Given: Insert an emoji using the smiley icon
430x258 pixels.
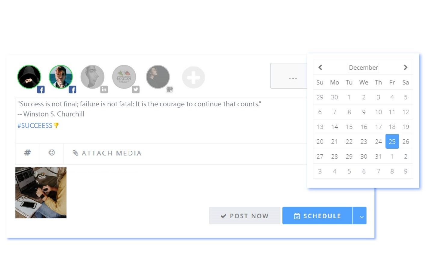Looking at the screenshot, I should coord(52,153).
